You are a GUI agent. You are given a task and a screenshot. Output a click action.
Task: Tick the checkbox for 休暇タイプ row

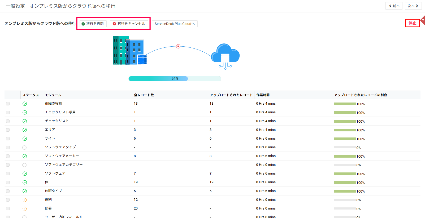[8, 191]
